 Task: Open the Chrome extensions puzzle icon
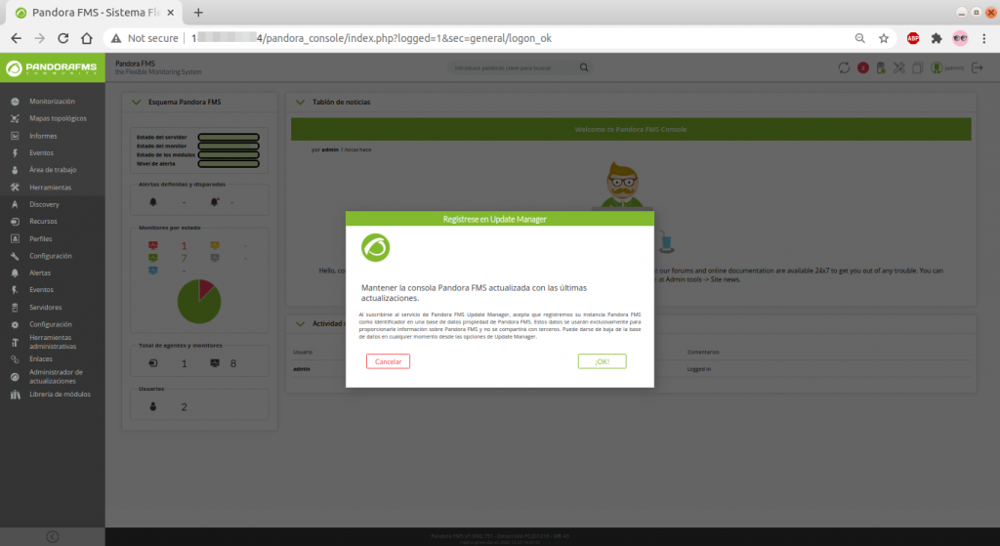[x=937, y=38]
